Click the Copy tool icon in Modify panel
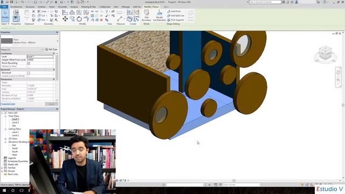The height and width of the screenshot is (194, 345). pos(72,19)
